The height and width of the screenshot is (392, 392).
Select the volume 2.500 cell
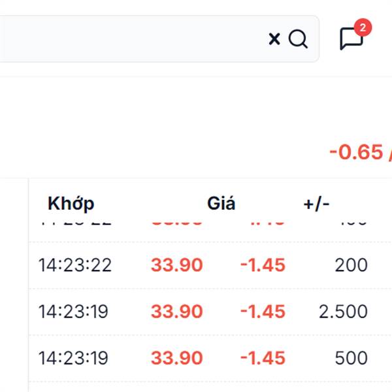343,312
